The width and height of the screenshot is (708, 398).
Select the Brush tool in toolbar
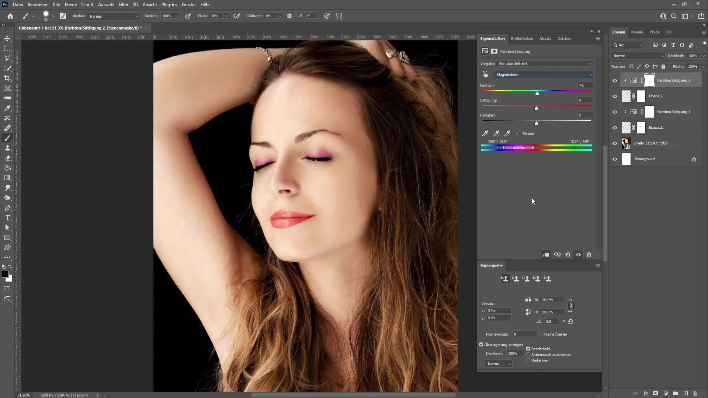(7, 137)
